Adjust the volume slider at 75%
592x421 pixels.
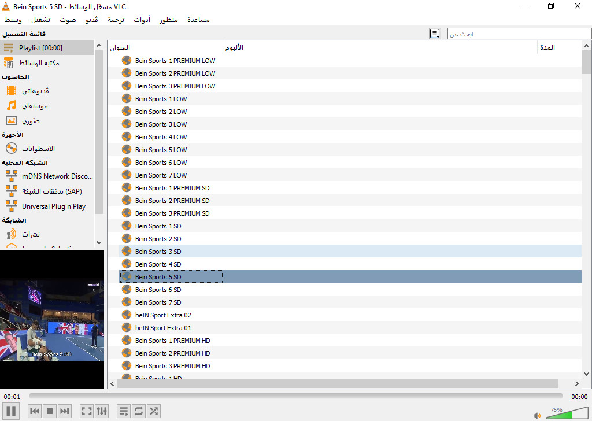[567, 413]
